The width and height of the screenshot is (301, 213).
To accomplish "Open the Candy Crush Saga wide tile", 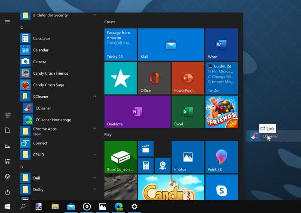I will [171, 187].
